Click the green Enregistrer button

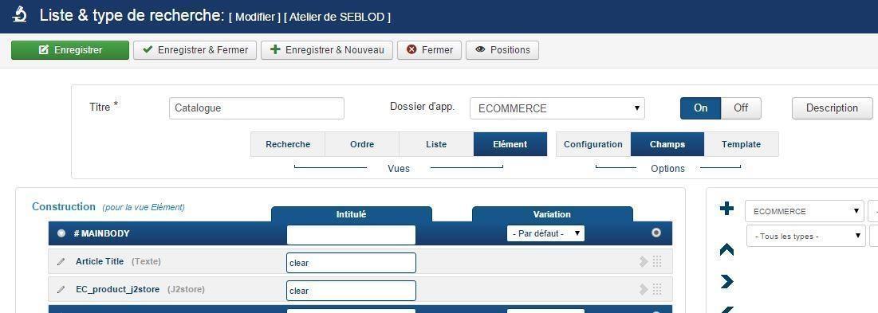[70, 49]
